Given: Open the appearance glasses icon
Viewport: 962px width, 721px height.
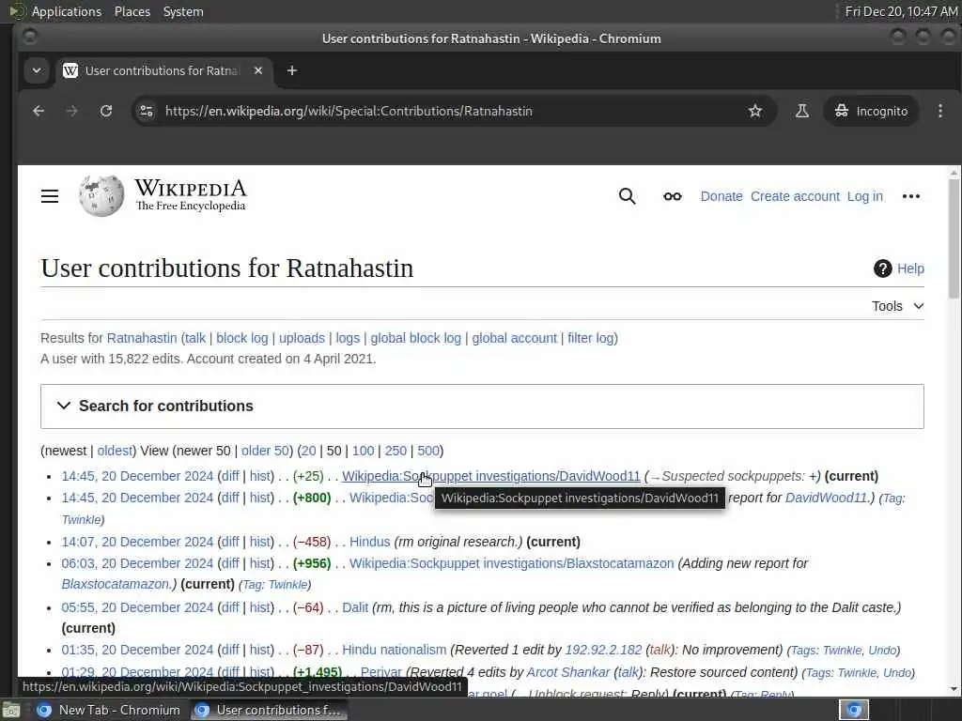Looking at the screenshot, I should 673,196.
